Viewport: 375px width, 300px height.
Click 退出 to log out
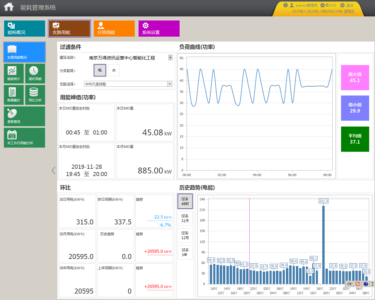coord(347,5)
